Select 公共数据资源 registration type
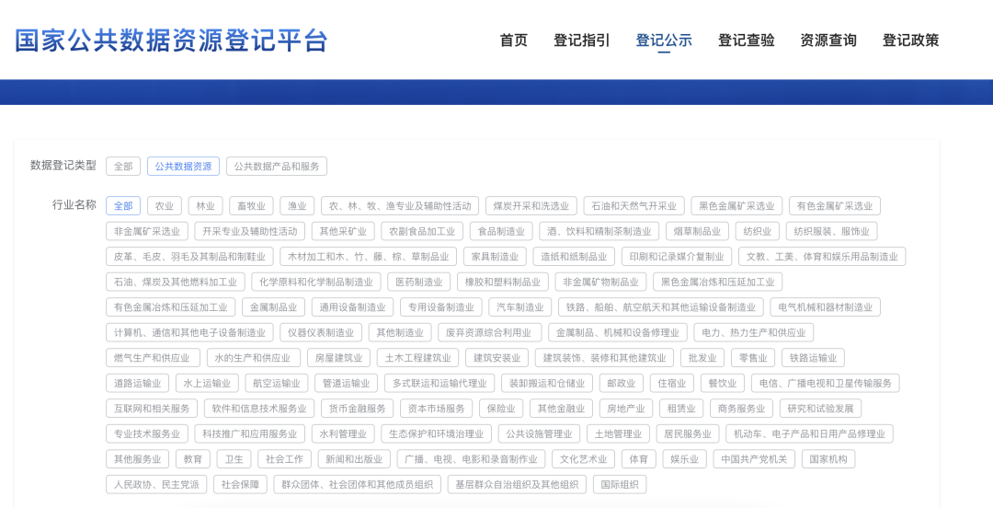 184,167
